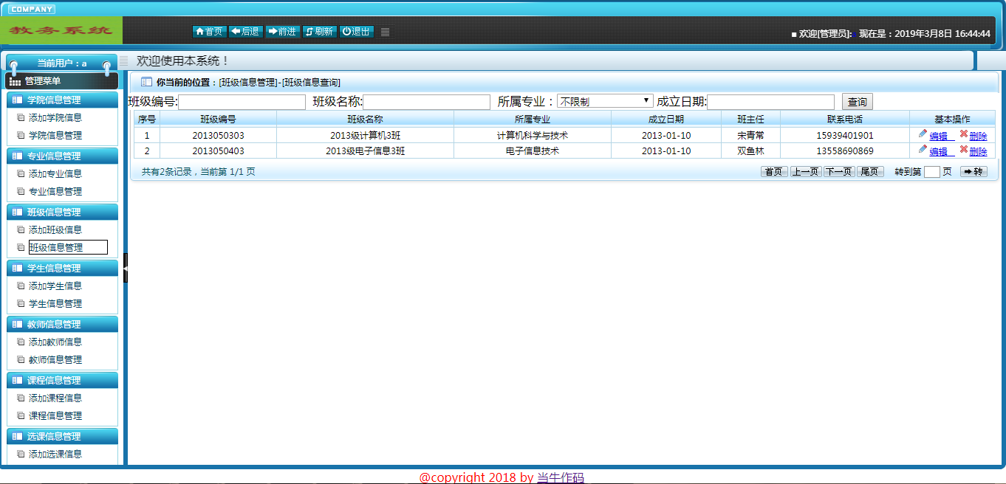Focus the 班级编号 search field

click(x=242, y=102)
